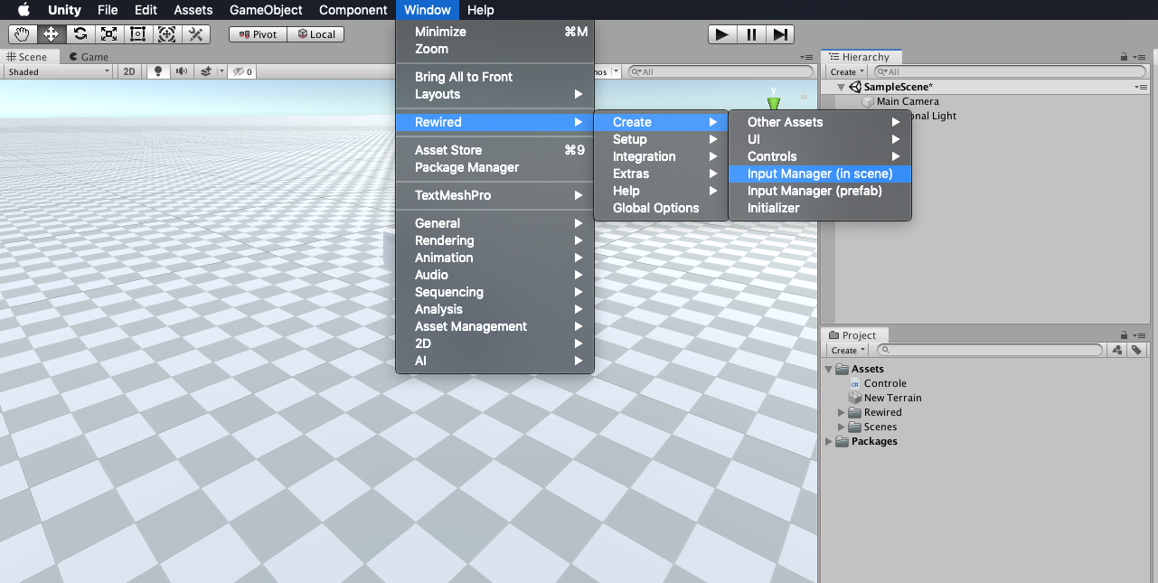Toggle scene effects layers button
Image resolution: width=1158 pixels, height=583 pixels.
tap(205, 71)
